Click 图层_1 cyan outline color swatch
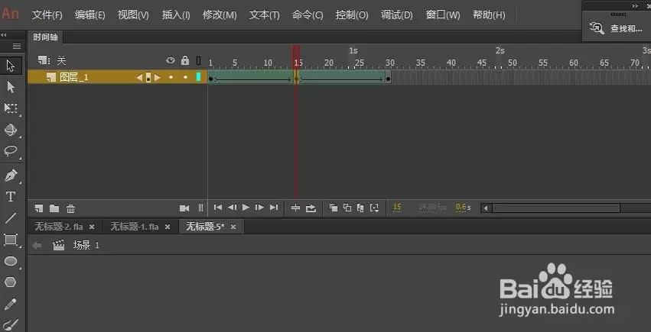 click(x=198, y=76)
